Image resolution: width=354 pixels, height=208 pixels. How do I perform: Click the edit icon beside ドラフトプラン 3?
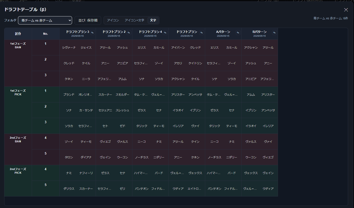pos(92,32)
